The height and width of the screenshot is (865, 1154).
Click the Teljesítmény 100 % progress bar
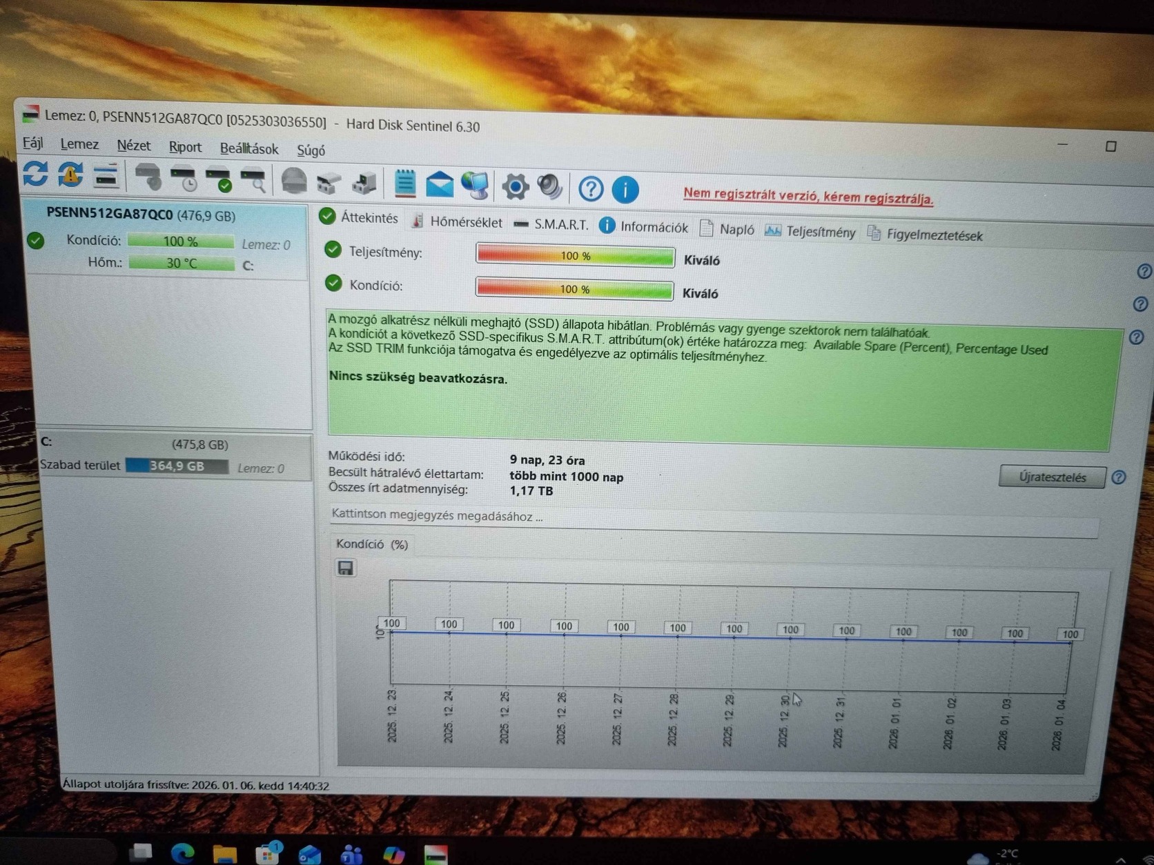(575, 255)
